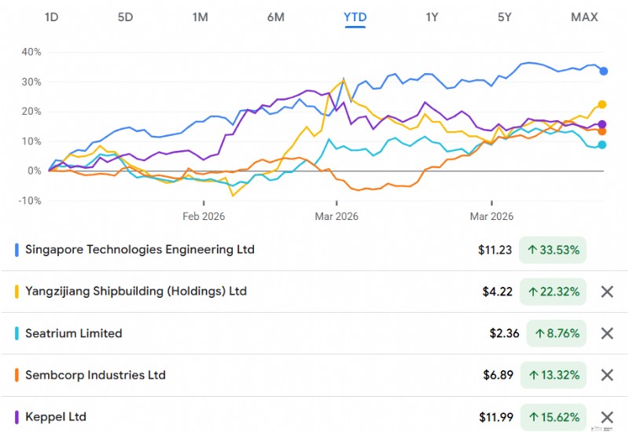Click the 40% y-axis label

(31, 52)
